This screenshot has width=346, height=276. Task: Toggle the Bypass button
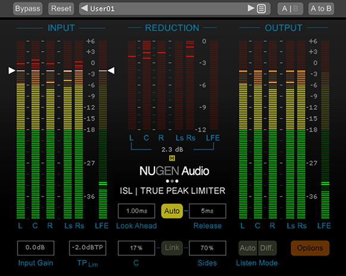(x=27, y=8)
